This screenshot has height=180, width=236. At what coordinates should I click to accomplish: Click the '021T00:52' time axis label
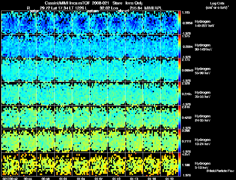(10, 179)
